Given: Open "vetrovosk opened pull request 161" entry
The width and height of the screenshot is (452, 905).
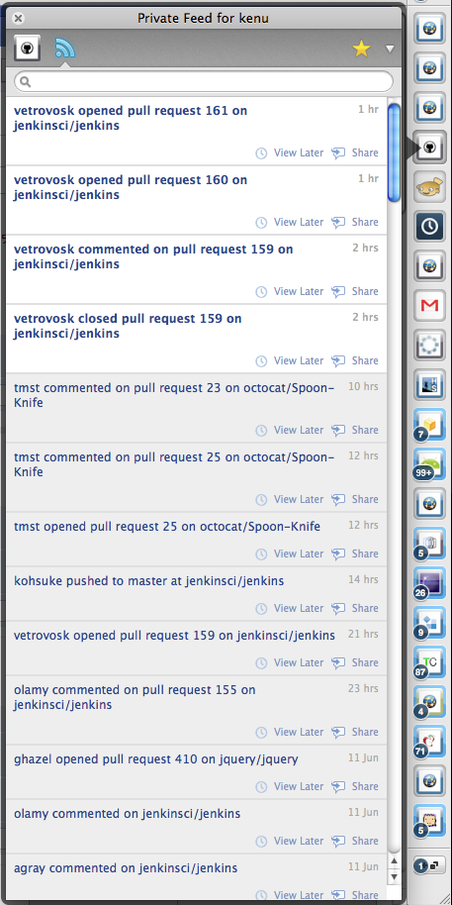Looking at the screenshot, I should pos(131,118).
